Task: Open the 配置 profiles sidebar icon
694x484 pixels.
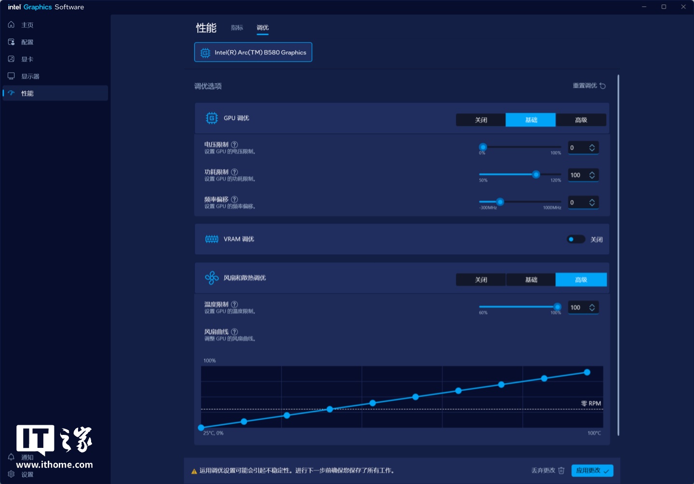Action: 11,42
